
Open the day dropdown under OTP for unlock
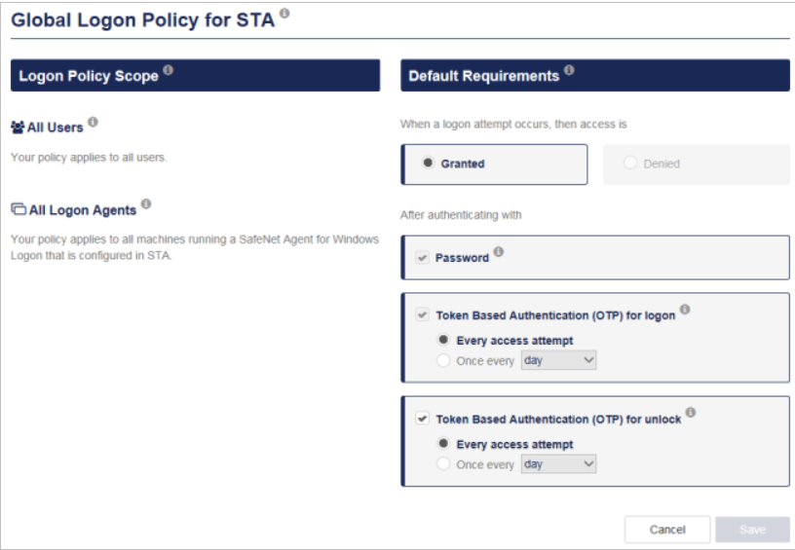pos(558,464)
